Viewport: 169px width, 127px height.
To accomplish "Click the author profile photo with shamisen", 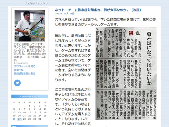I will pyautogui.click(x=30, y=26).
